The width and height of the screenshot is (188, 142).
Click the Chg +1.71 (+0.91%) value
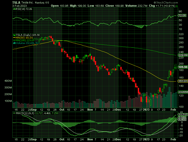(x=166, y=6)
